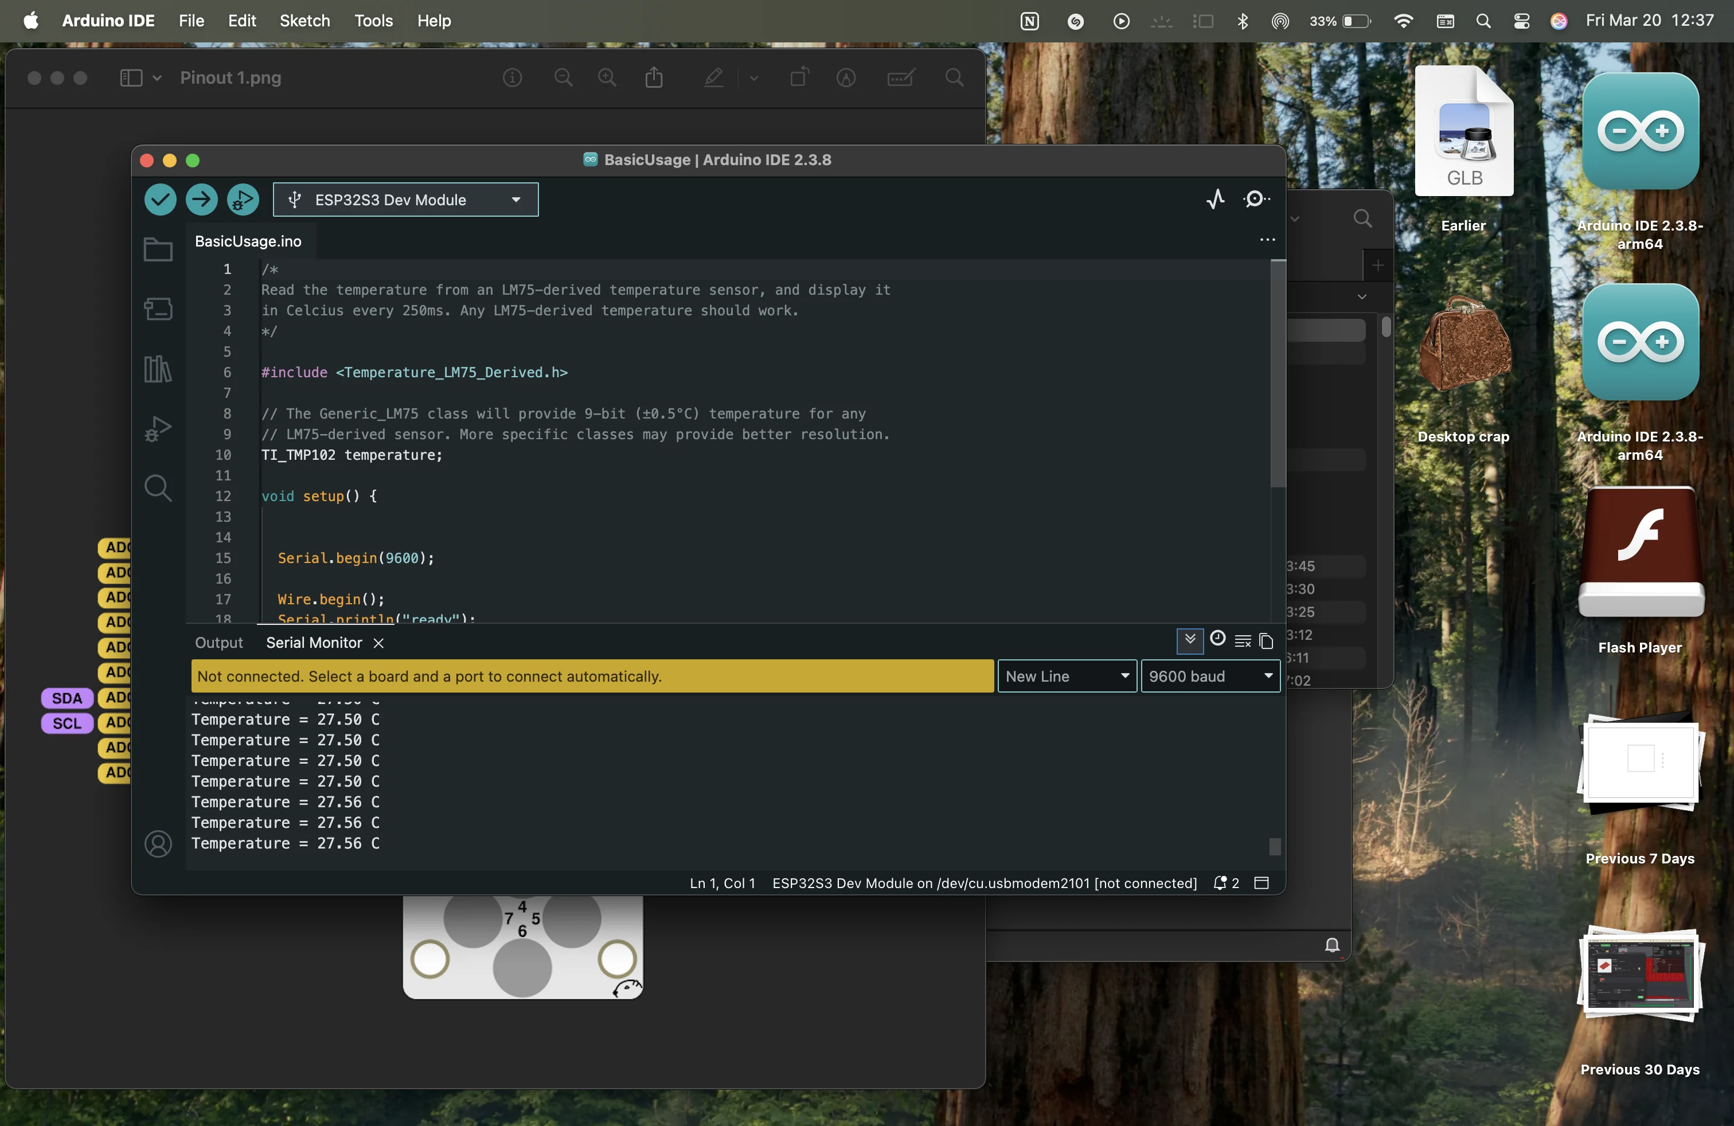
Task: Expand the sidebar view options chevron in Preview
Action: [x=157, y=78]
